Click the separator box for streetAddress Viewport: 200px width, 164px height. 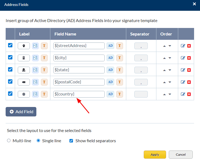coord(141,46)
